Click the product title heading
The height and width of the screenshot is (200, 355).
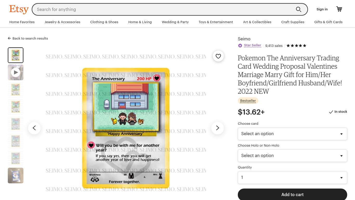(290, 74)
